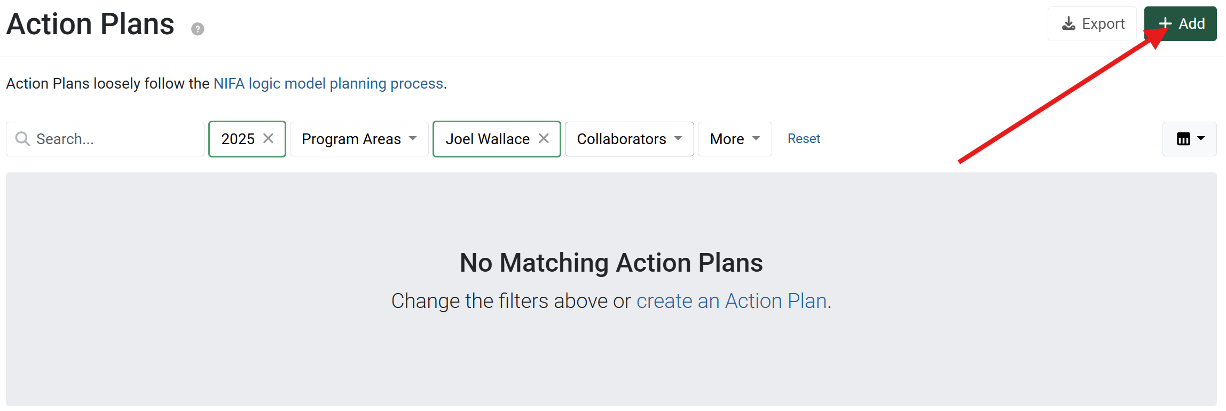1226x411 pixels.
Task: Open the NIFA logic model planning process link
Action: pyautogui.click(x=328, y=83)
